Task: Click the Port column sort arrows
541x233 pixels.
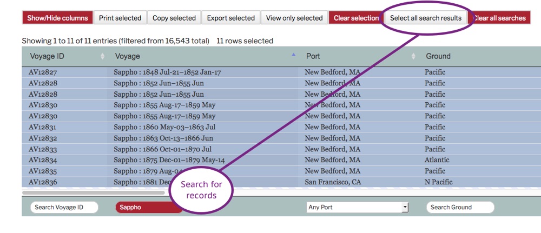Action: tap(413, 56)
